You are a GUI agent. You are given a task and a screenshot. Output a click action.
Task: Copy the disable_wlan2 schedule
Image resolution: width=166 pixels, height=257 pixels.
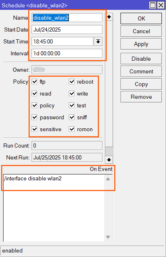click(141, 84)
